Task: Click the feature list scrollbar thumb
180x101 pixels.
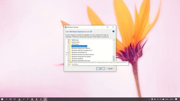Action: 114,59
